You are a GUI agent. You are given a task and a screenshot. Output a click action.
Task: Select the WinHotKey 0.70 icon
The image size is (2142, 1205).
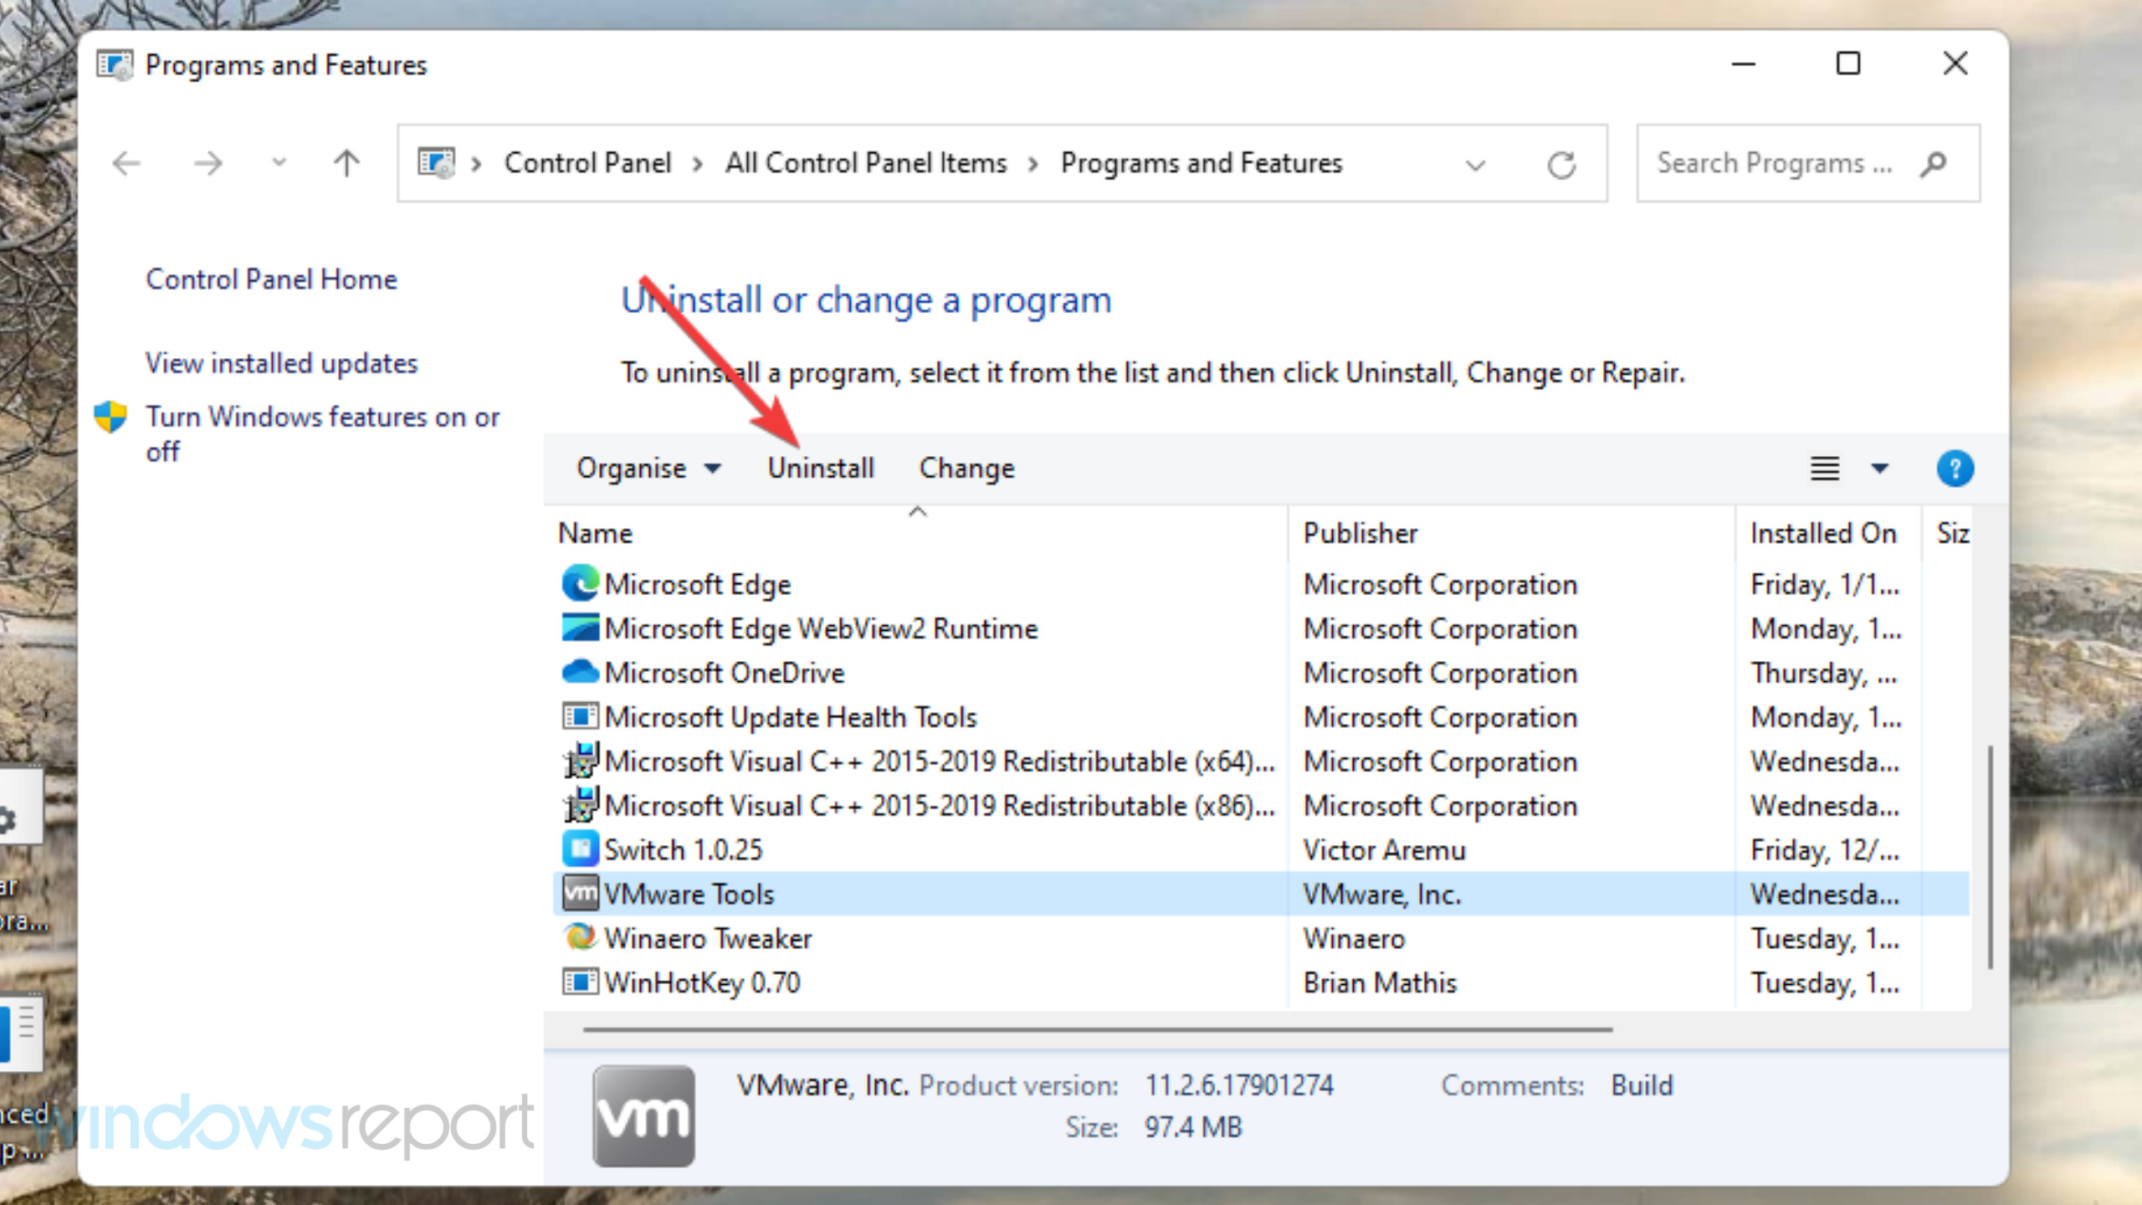(x=580, y=982)
